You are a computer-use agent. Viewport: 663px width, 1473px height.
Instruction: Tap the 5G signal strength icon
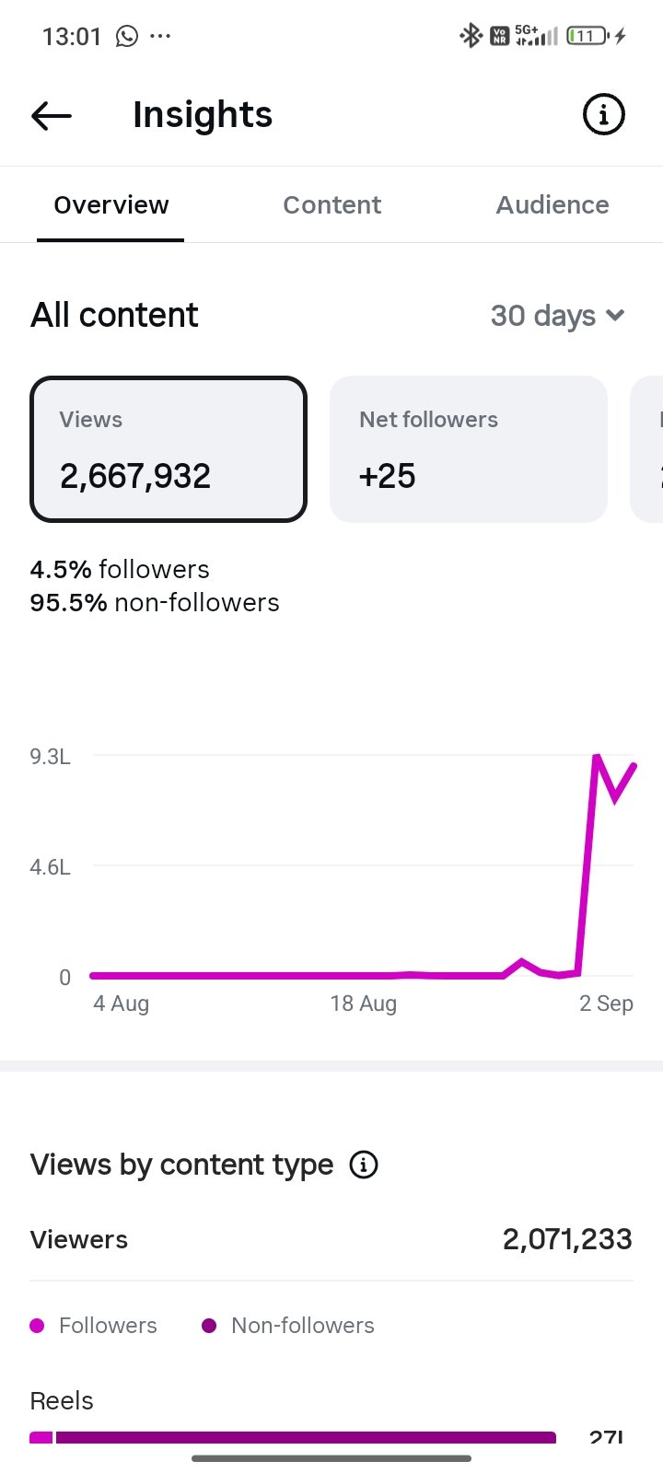(x=536, y=36)
